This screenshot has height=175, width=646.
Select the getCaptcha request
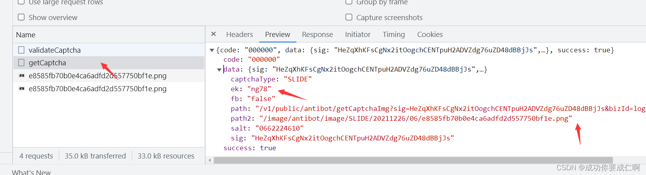click(x=109, y=63)
